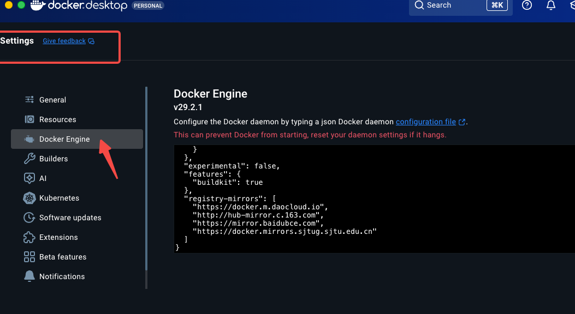Open the Kubernetes settings section
The width and height of the screenshot is (575, 314).
pos(77,198)
